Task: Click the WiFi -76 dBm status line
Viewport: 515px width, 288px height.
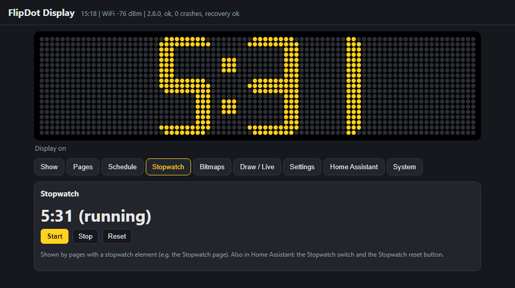Action: [x=160, y=14]
